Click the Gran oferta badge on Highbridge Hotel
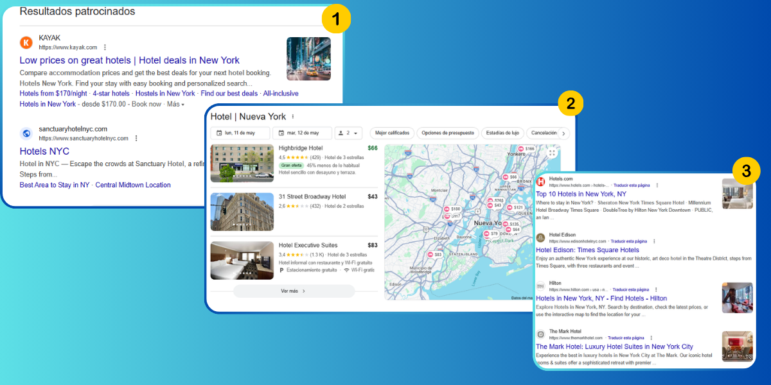Viewport: 771px width, 385px height. coord(291,165)
